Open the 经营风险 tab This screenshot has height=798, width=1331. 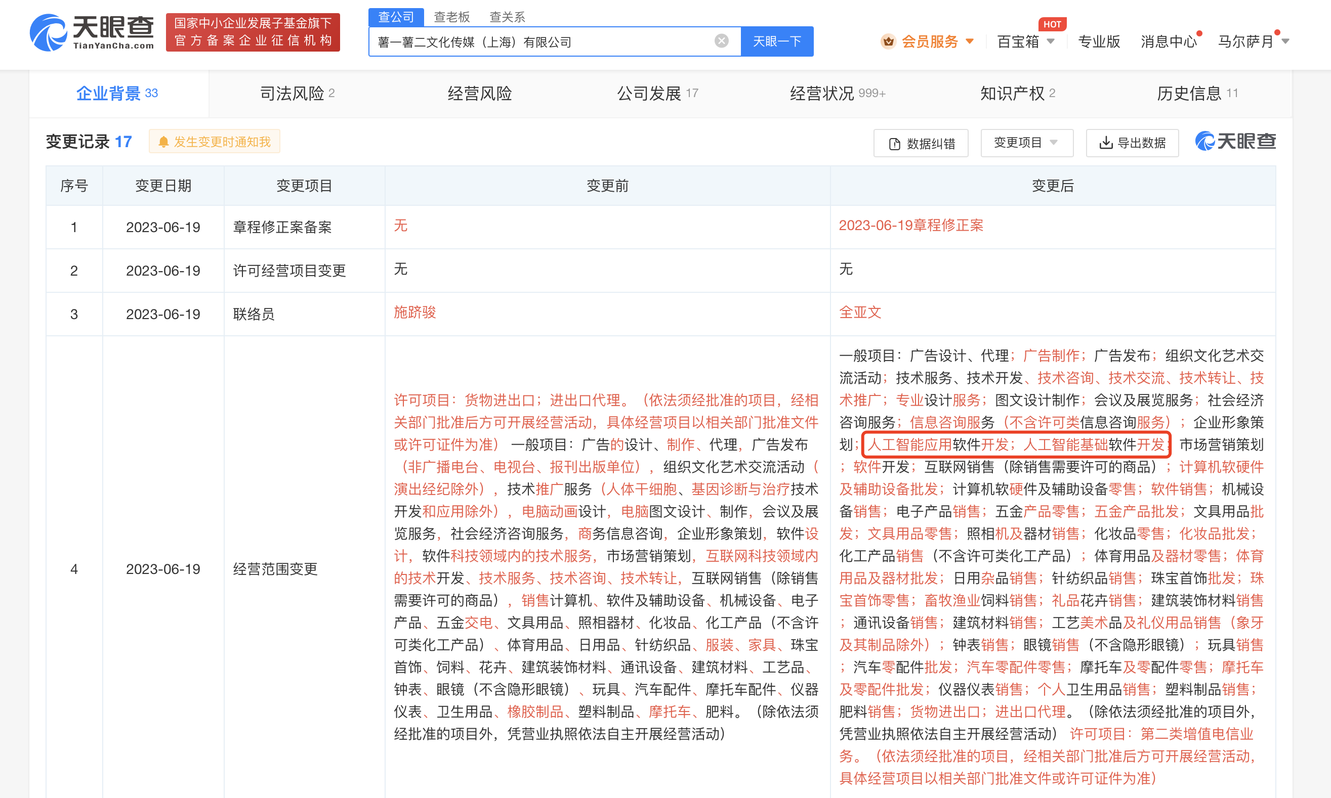[479, 94]
